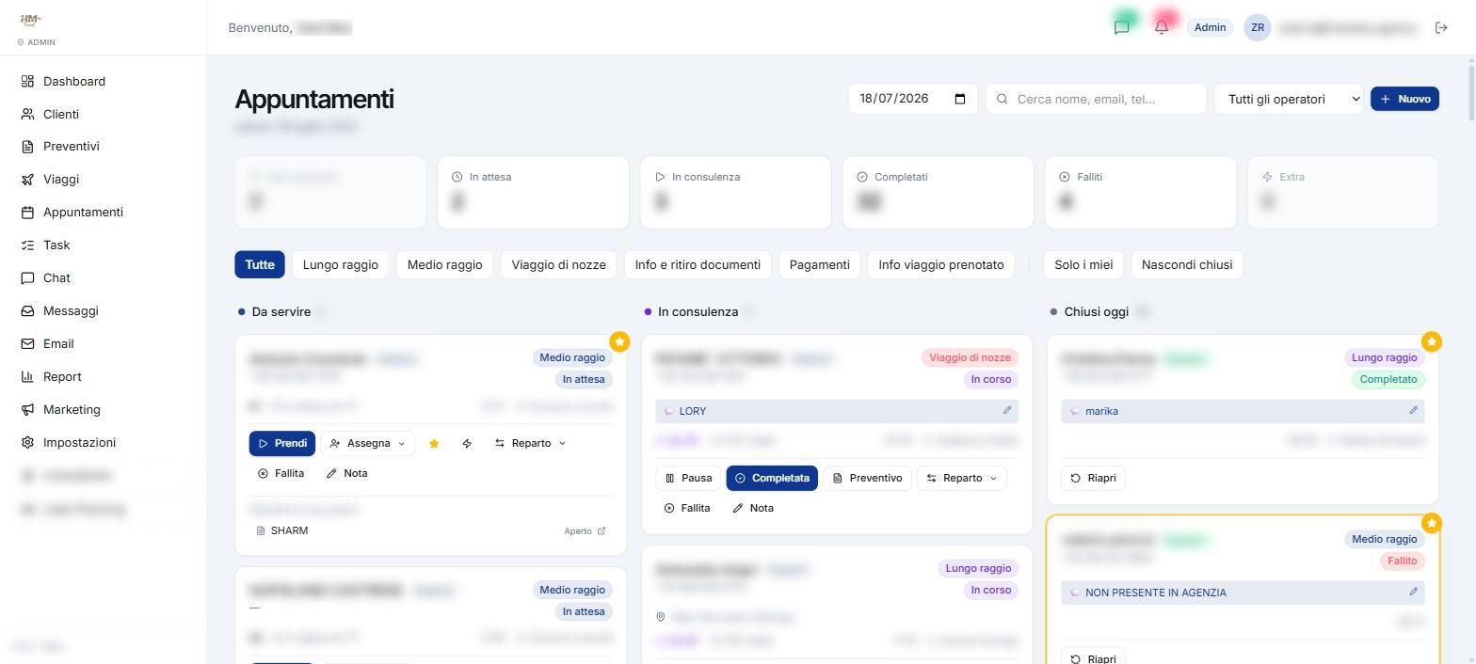
Task: Click Riapri on the marika card
Action: [x=1093, y=478]
